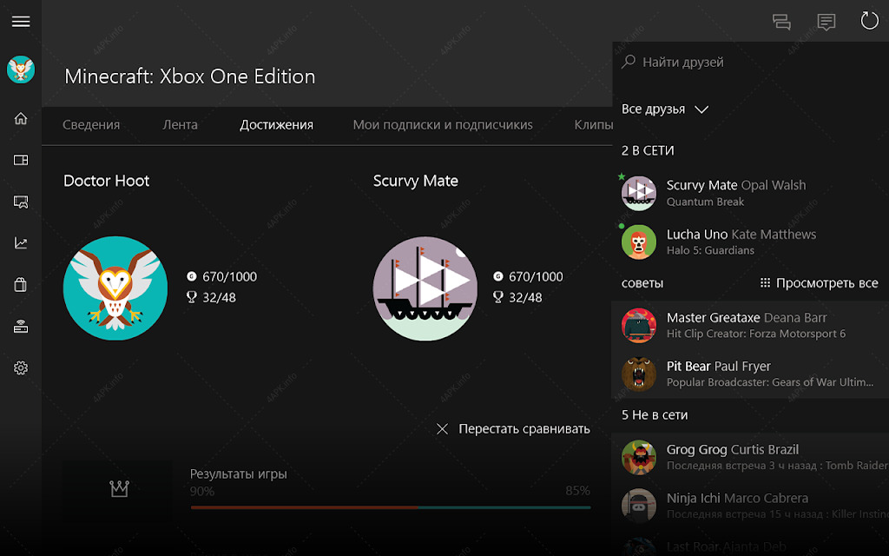Expand the Все друзья filter dropdown

(x=665, y=109)
